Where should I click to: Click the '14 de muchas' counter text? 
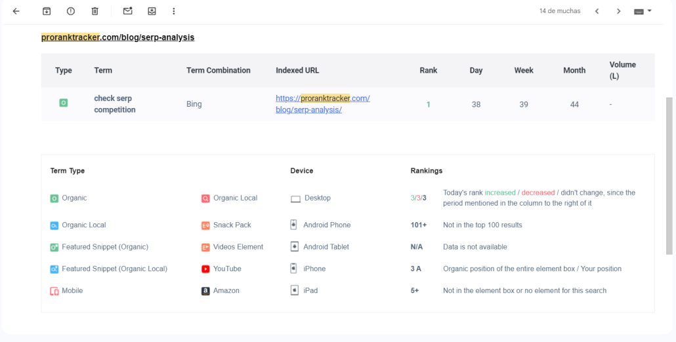pyautogui.click(x=560, y=11)
